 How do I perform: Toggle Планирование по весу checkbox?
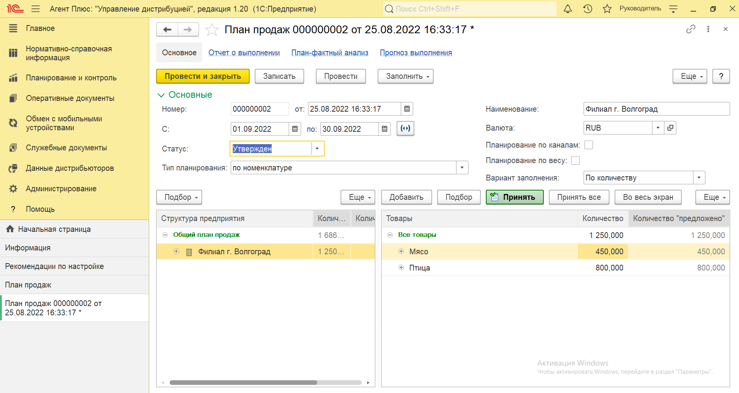(576, 160)
